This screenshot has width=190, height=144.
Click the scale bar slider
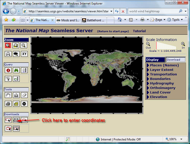[166, 45]
